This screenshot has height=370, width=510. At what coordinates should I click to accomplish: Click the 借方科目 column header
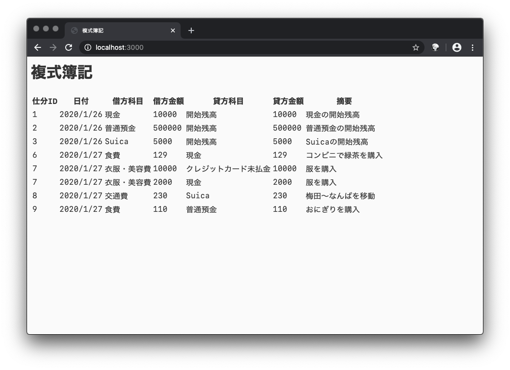coord(128,101)
